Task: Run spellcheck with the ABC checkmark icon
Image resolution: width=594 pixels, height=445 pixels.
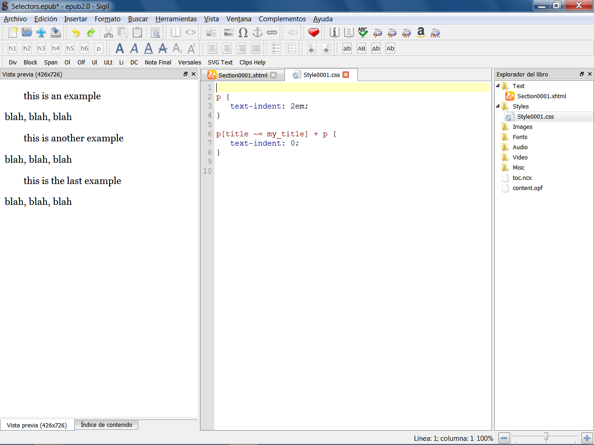Action: click(363, 32)
